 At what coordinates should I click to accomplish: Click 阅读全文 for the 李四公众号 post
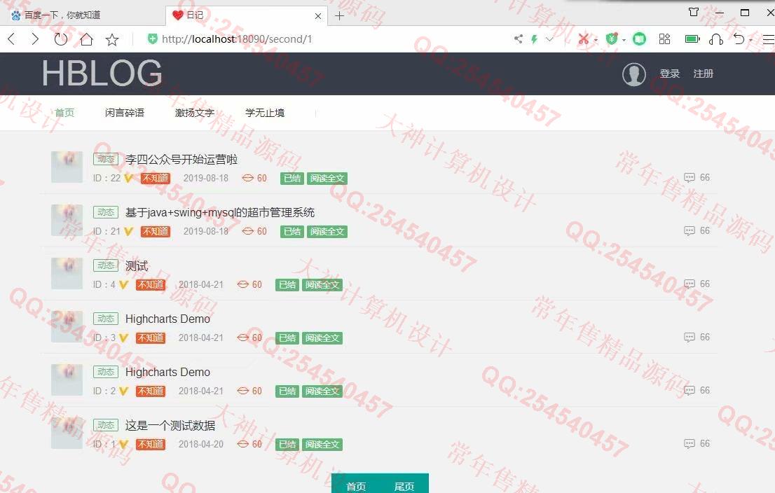tap(327, 179)
